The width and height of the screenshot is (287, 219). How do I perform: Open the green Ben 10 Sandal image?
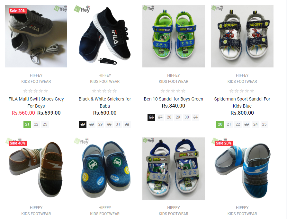click(174, 36)
